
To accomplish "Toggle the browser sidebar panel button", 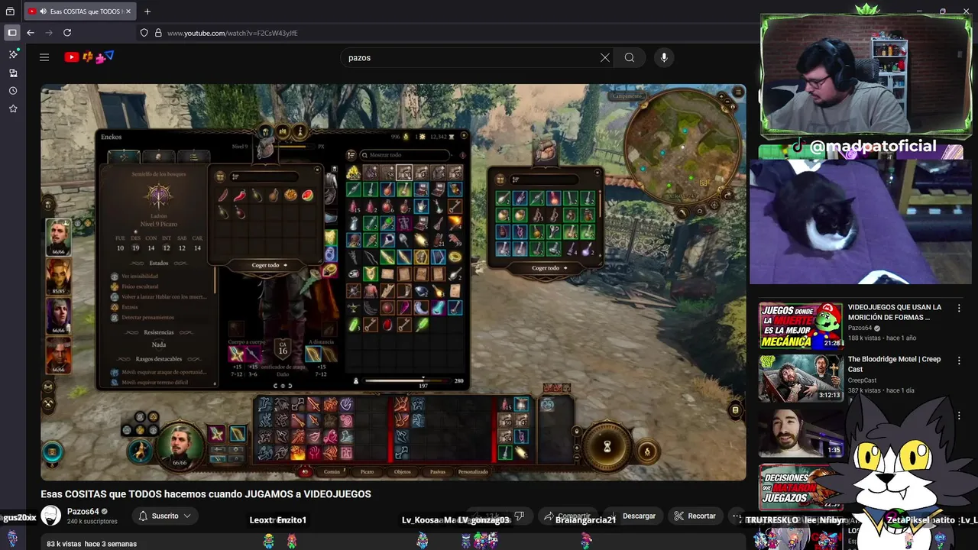I will click(11, 33).
